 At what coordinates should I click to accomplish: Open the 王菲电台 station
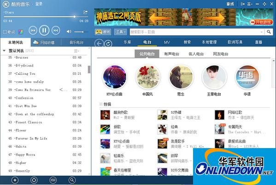coord(214,77)
